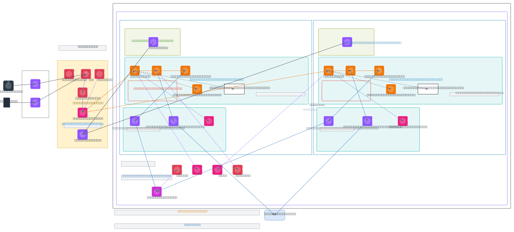
Task: Click the purple icon in the right green box
Action: [347, 42]
